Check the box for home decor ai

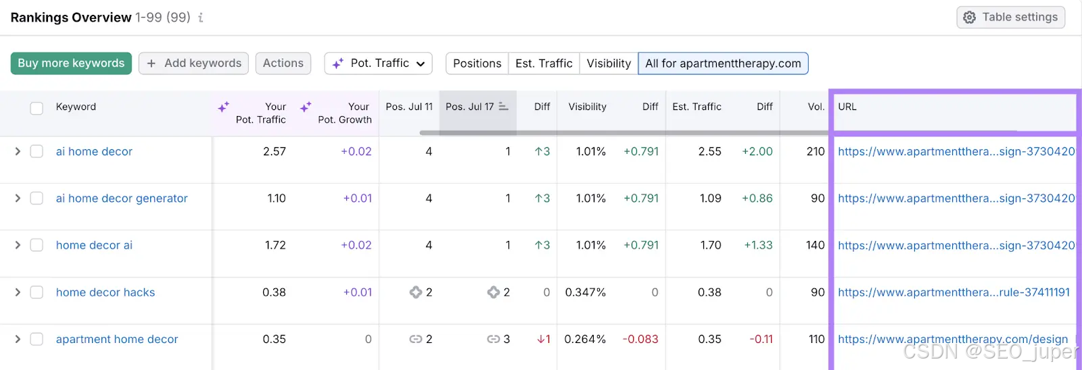[37, 245]
